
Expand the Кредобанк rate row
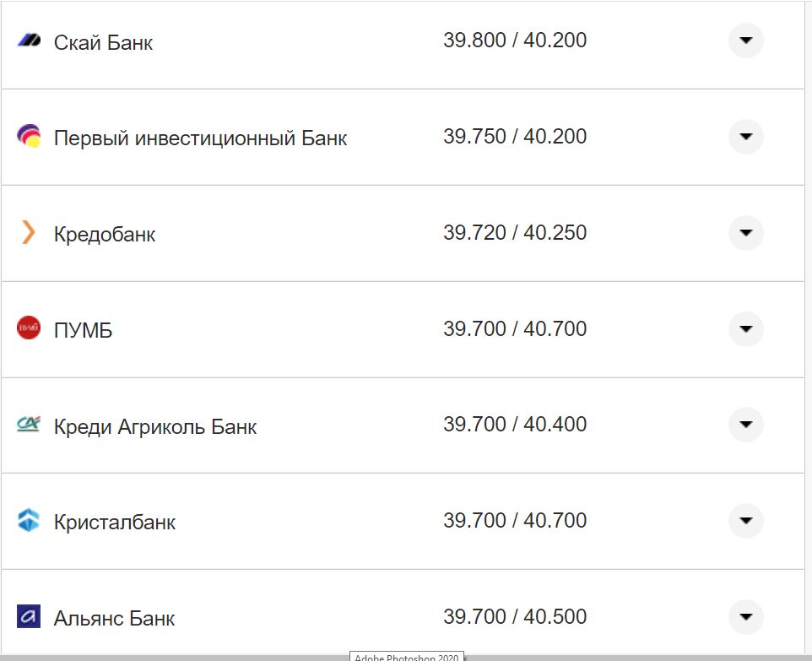click(x=745, y=232)
